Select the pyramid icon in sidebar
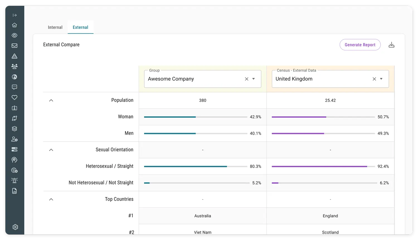This screenshot has width=418, height=240. coord(14,56)
